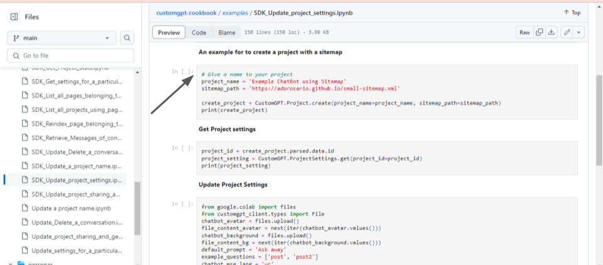Image resolution: width=603 pixels, height=265 pixels.
Task: Click the main page vertical scrollbar
Action: pos(599,120)
